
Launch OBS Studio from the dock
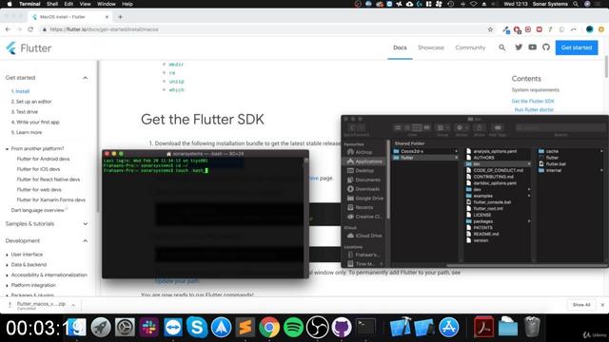pyautogui.click(x=317, y=327)
